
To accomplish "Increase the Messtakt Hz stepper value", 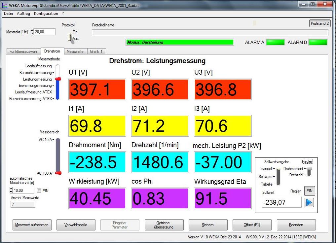I will tap(32, 30).
